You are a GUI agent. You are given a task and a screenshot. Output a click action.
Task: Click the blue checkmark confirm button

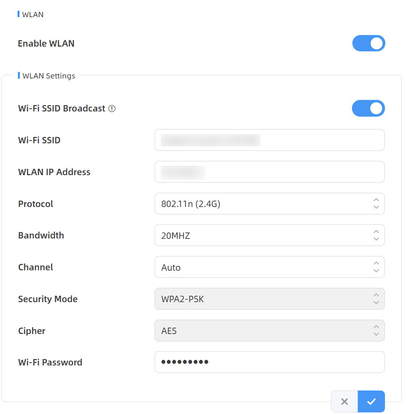coord(371,401)
